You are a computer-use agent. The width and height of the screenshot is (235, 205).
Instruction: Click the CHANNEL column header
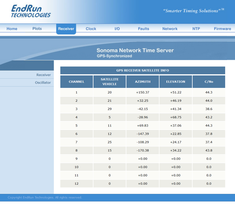click(76, 82)
